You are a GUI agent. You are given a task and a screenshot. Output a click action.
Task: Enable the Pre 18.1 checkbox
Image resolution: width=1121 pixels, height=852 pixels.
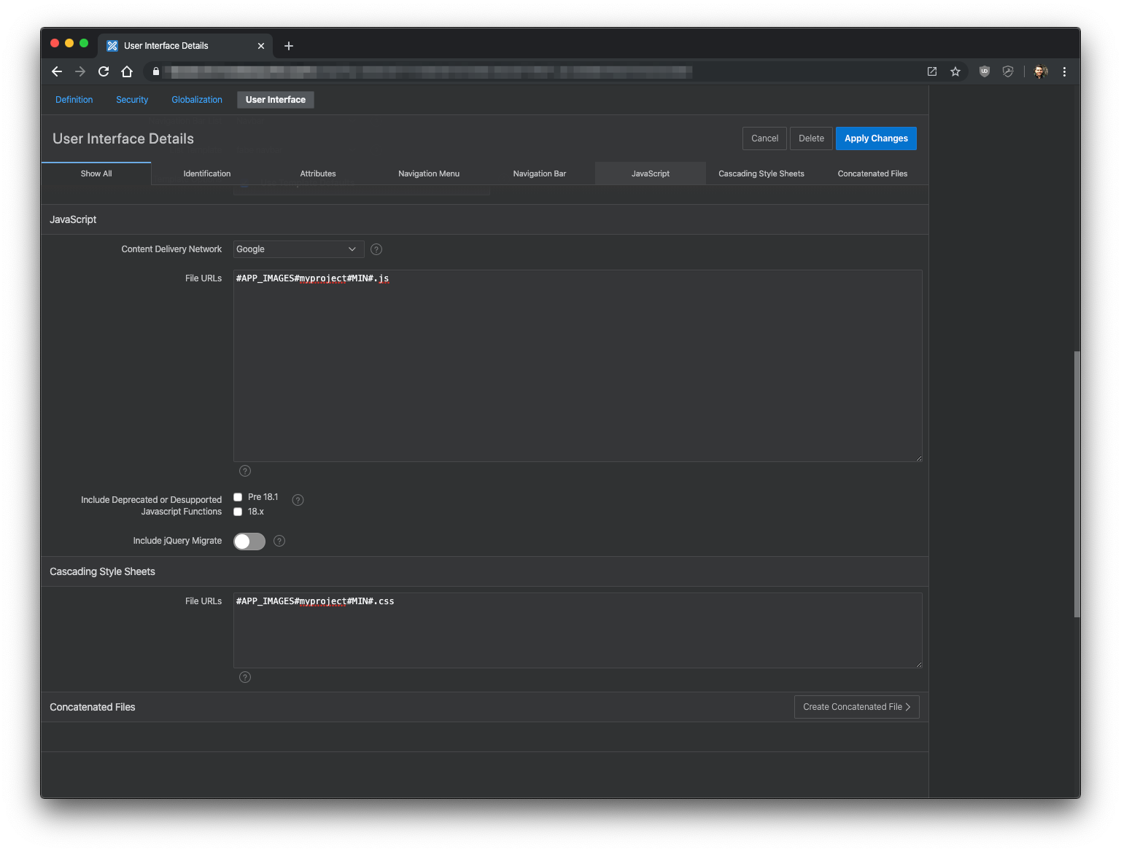coord(238,497)
